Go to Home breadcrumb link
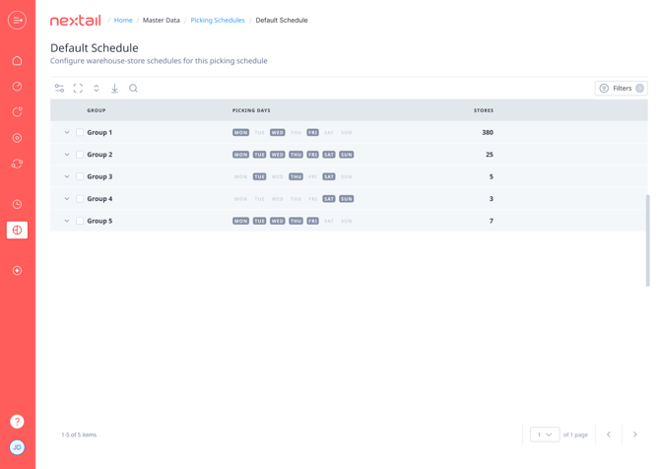 [123, 21]
